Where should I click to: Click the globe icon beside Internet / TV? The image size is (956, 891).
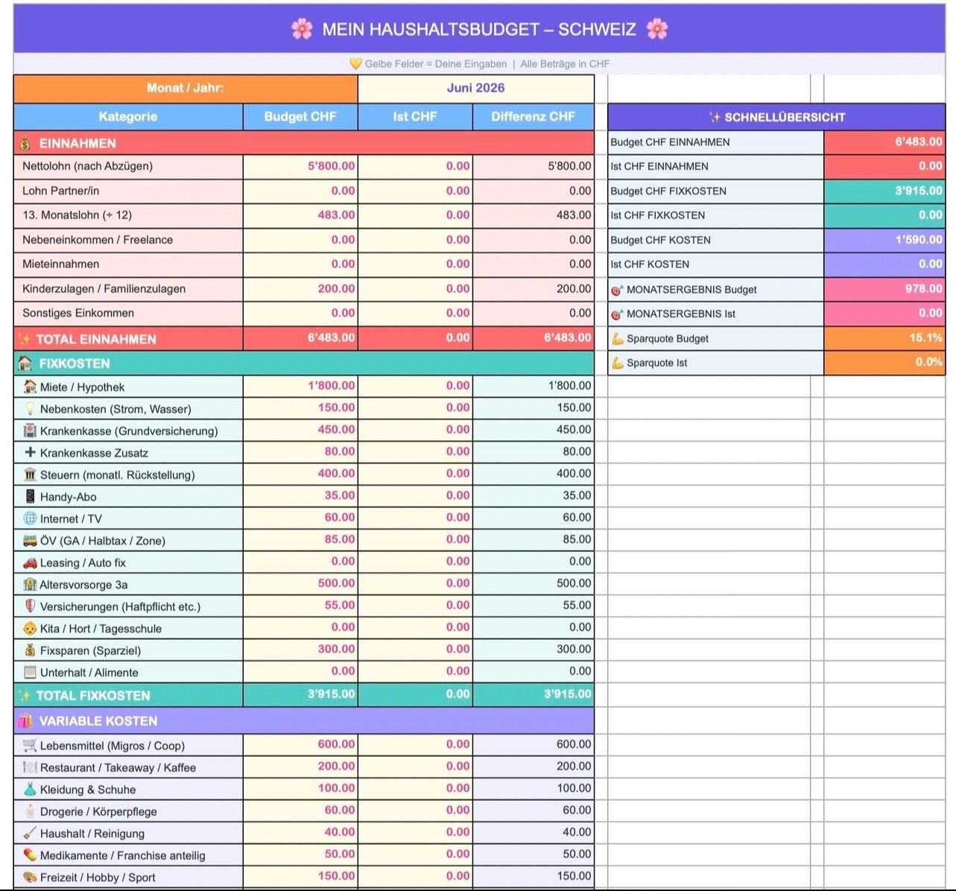30,519
